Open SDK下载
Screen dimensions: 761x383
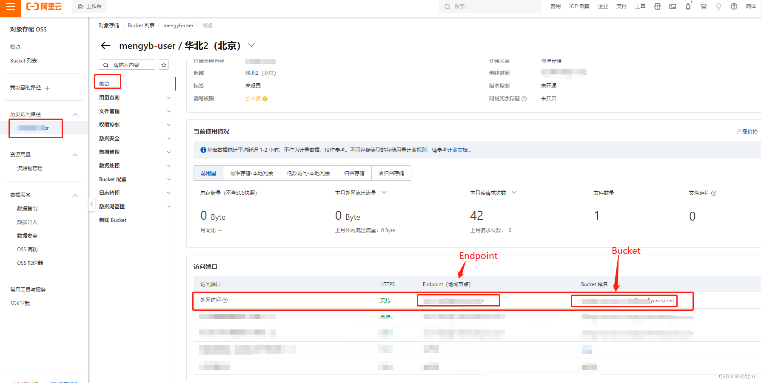[x=20, y=304]
